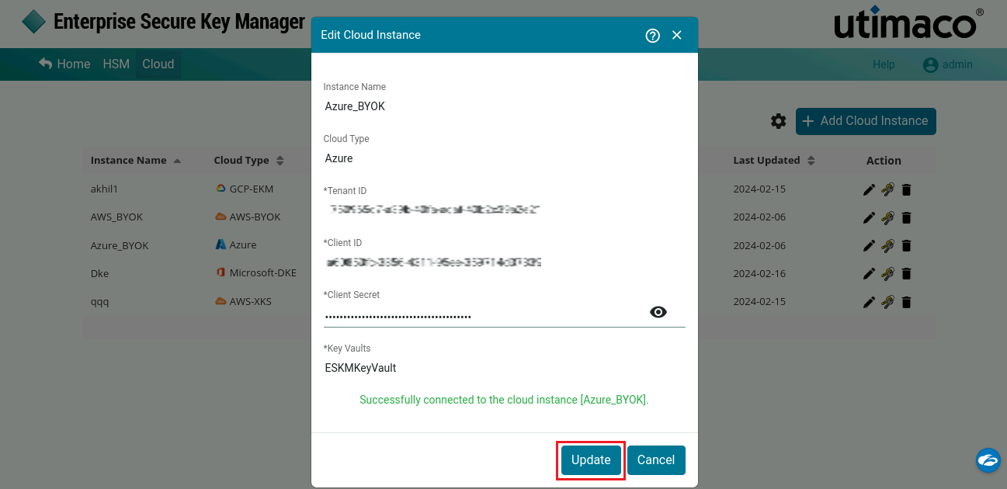Open the admin user account menu
Image resolution: width=1007 pixels, height=489 pixels.
(948, 64)
